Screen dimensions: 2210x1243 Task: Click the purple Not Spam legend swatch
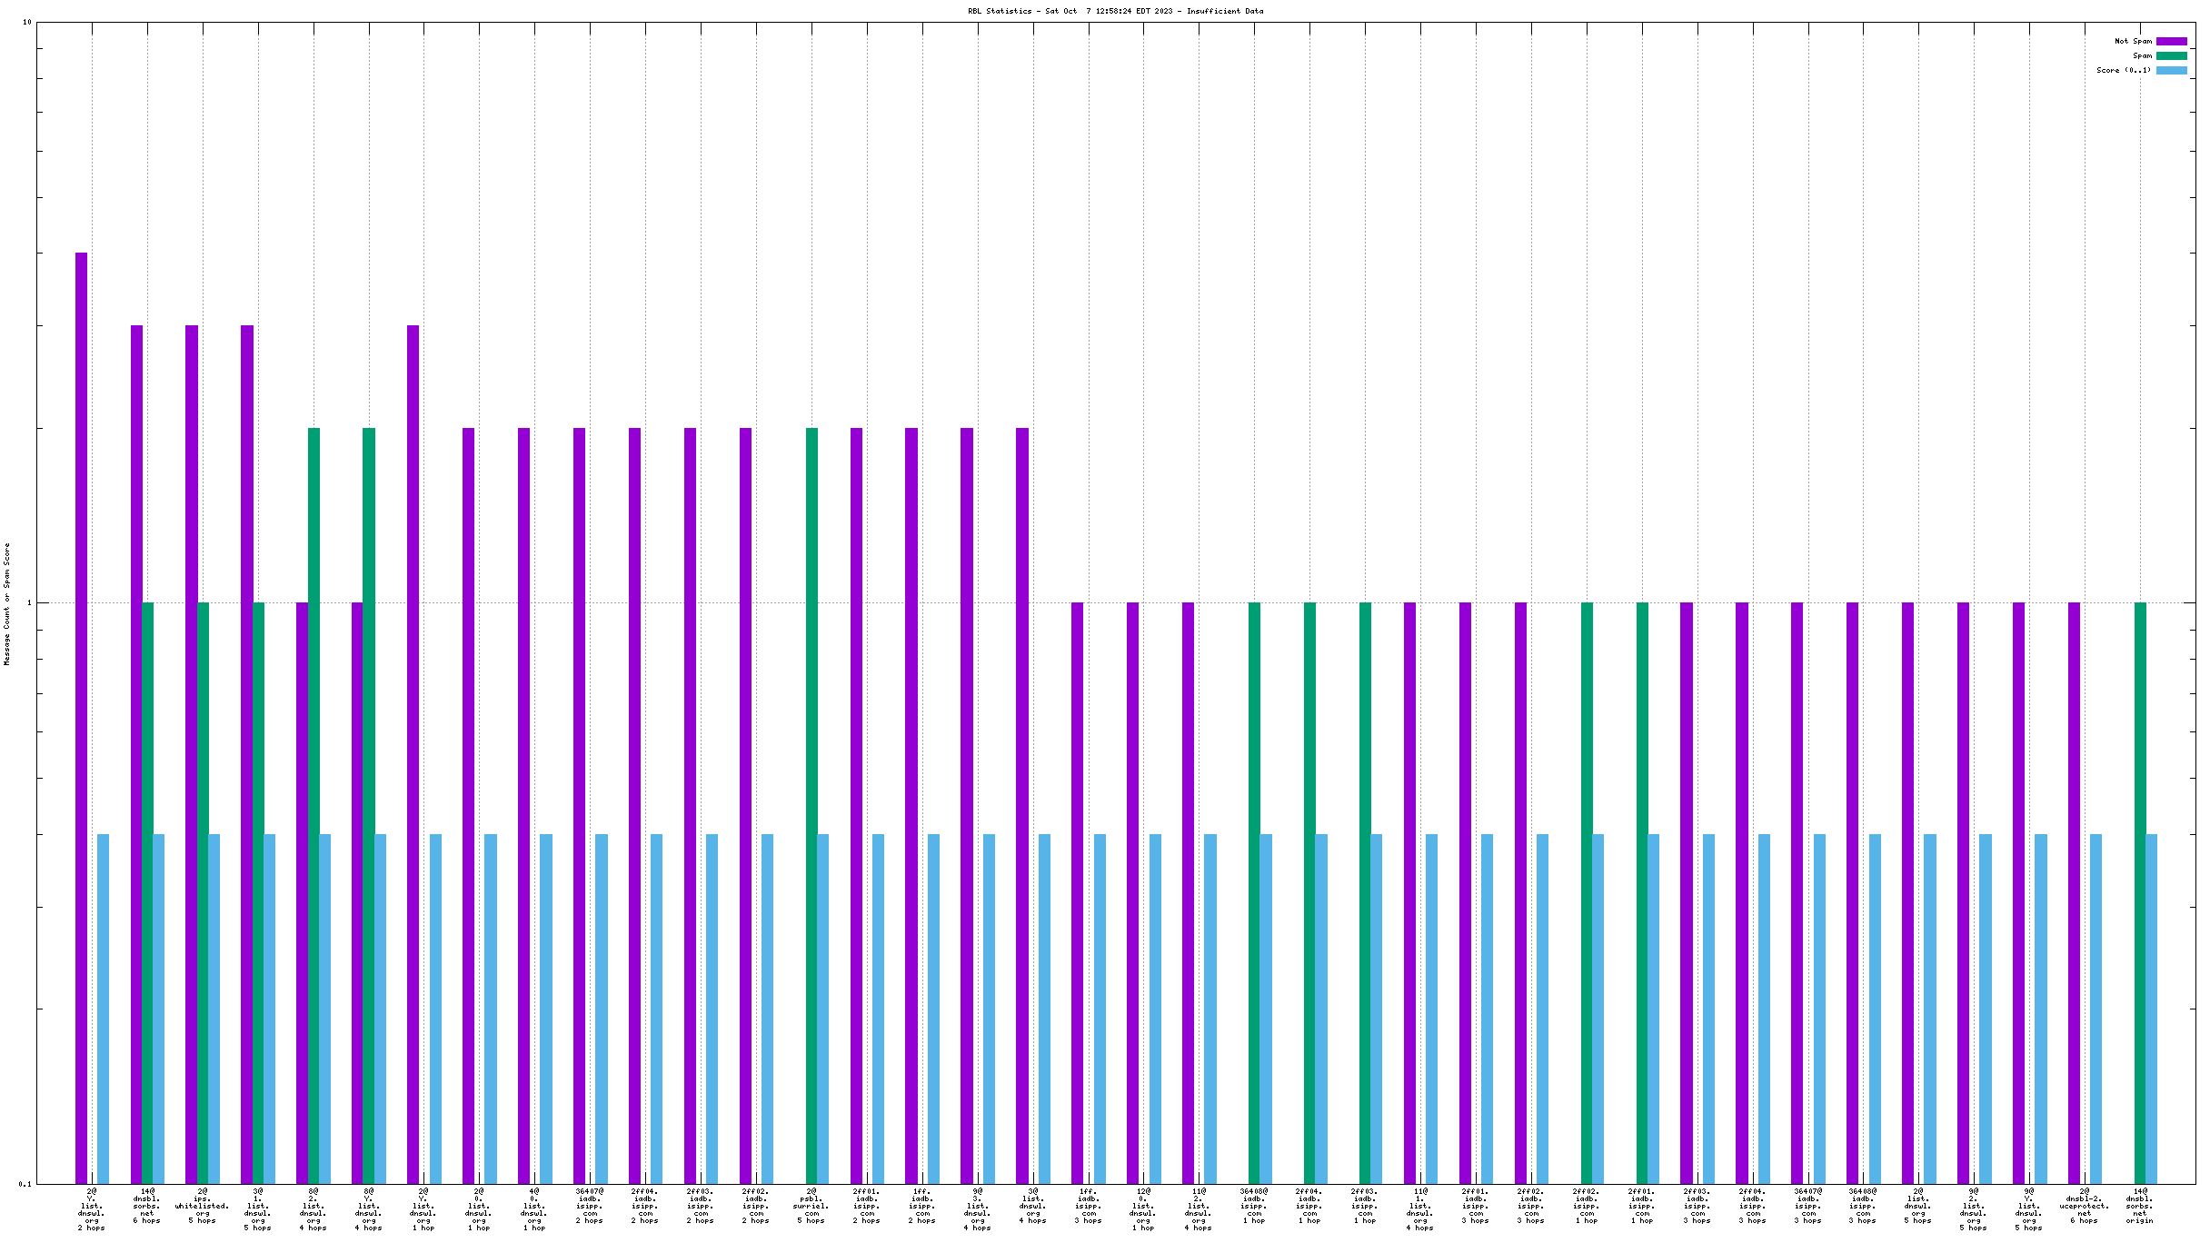(2171, 41)
